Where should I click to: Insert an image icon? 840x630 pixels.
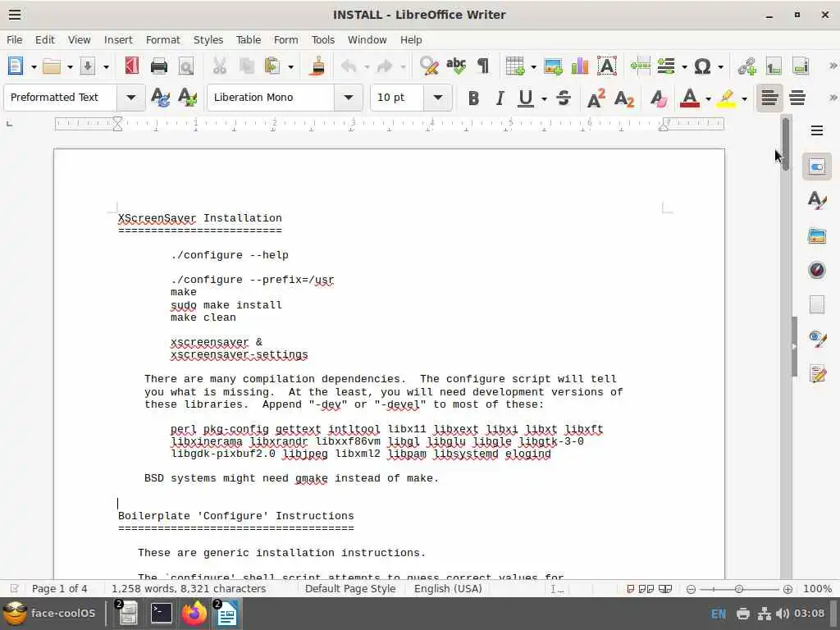click(x=553, y=66)
